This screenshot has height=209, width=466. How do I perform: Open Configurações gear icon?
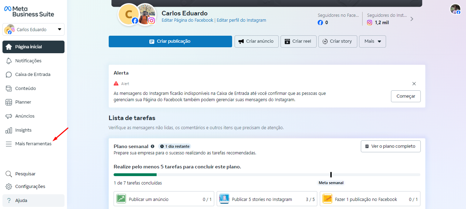click(9, 187)
